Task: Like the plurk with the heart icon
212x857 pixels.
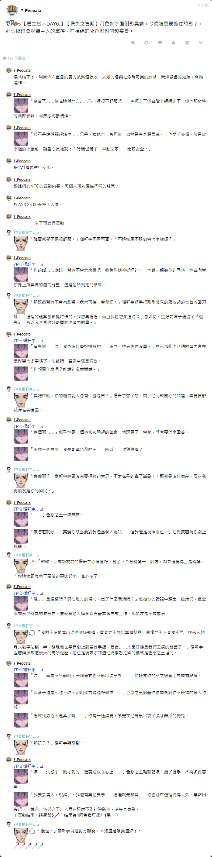Action: click(160, 43)
